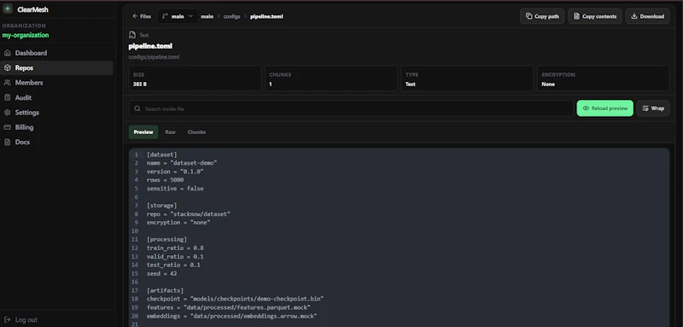Viewport: 683px width, 327px height.
Task: Click the SIZE 383 B card
Action: click(195, 79)
